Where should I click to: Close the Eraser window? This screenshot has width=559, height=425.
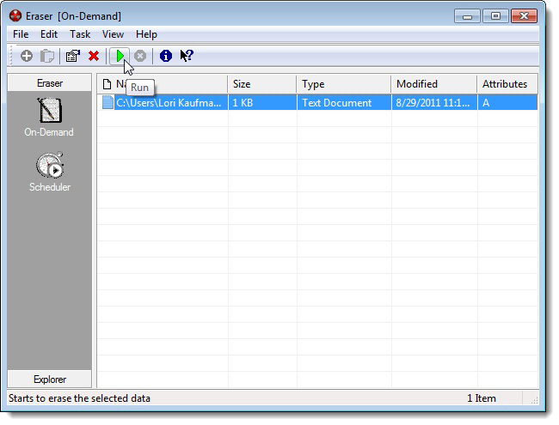(524, 16)
